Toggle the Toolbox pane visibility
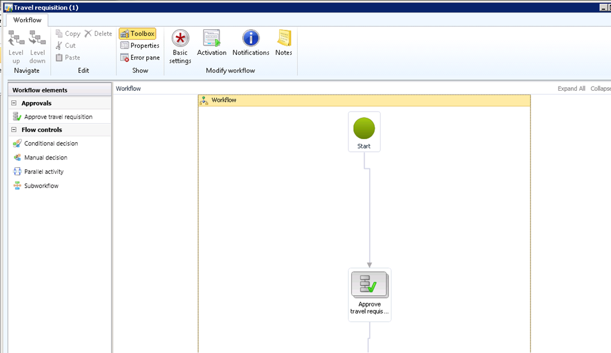Viewport: 611px width, 353px height. pos(137,34)
